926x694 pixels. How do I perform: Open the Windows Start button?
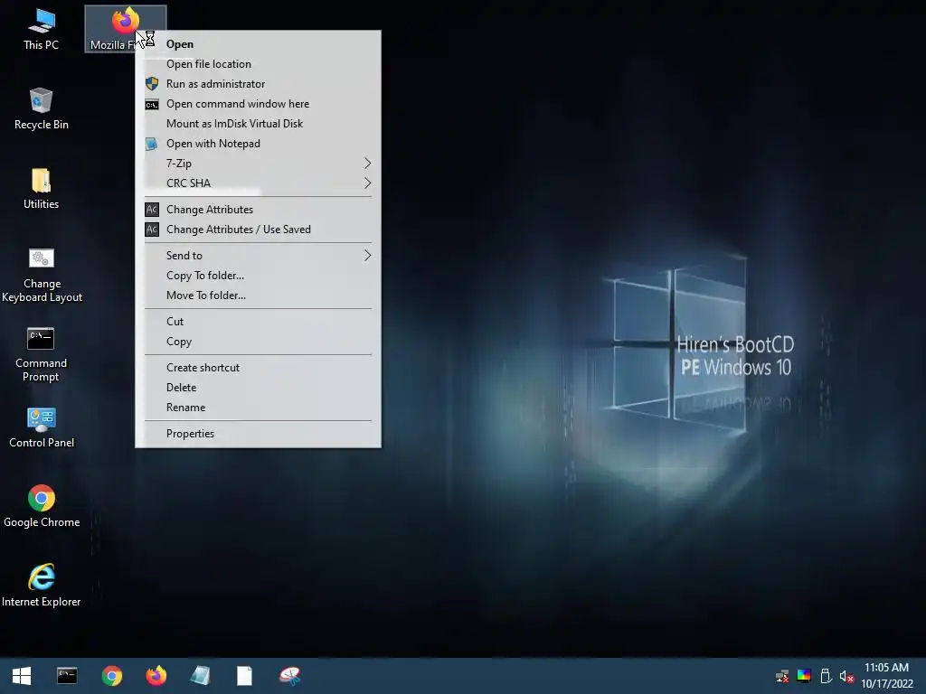22,676
